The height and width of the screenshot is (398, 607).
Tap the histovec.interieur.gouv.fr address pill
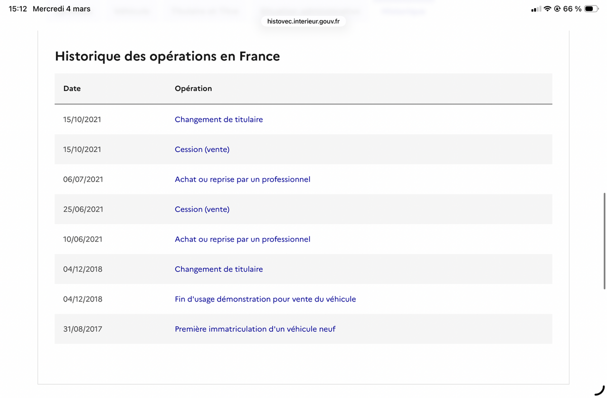pos(303,22)
